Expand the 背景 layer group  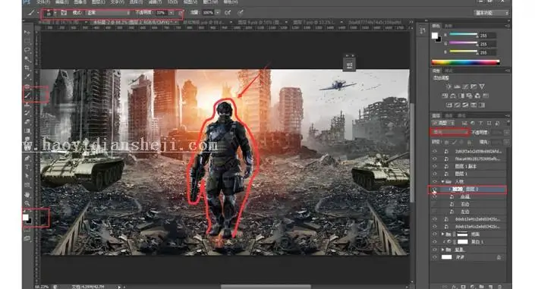pos(442,250)
